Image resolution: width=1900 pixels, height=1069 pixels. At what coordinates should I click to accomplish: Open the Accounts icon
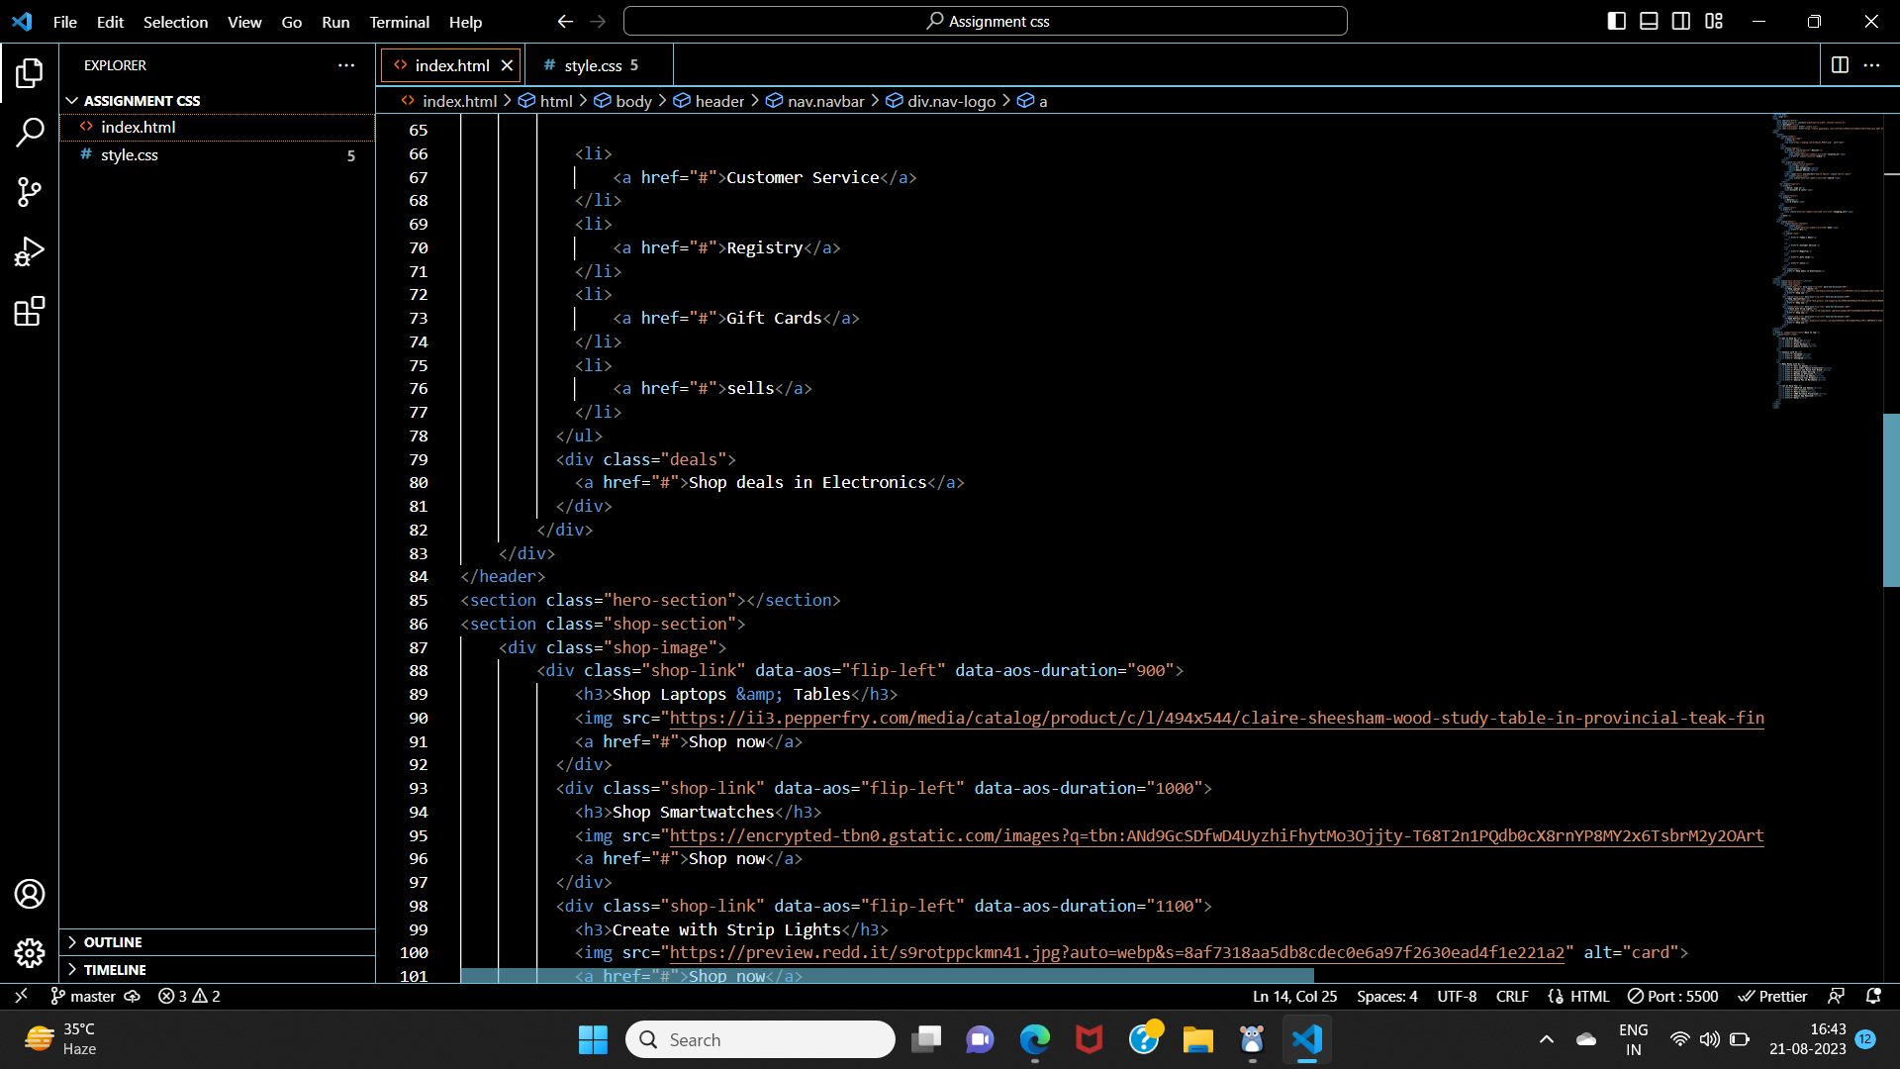pos(30,894)
